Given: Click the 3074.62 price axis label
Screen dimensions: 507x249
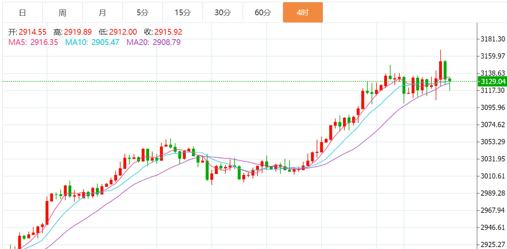Looking at the screenshot, I should (x=493, y=124).
